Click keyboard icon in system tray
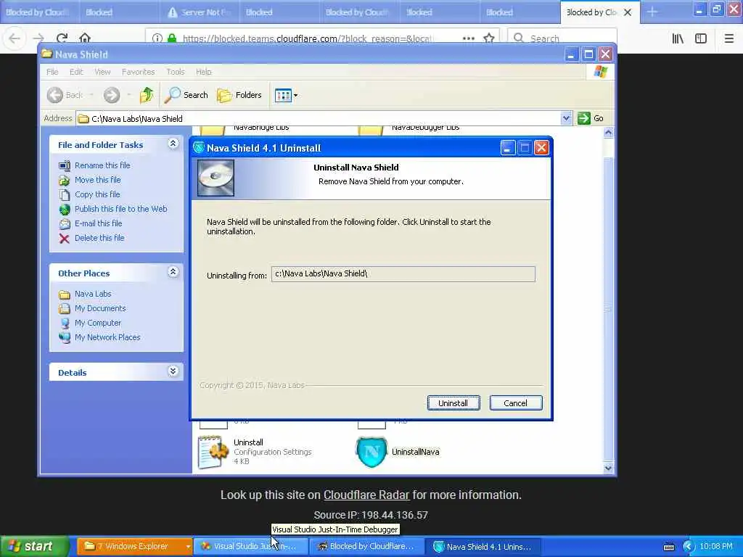The height and width of the screenshot is (557, 743). [x=669, y=547]
